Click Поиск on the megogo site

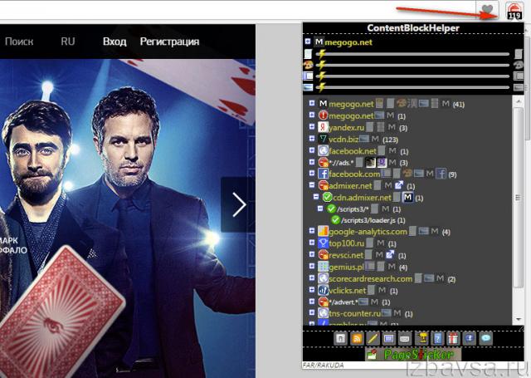[x=19, y=42]
